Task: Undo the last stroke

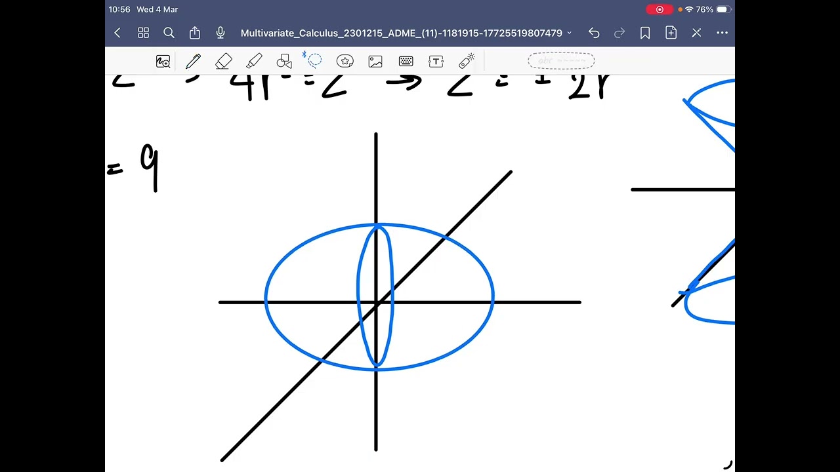Action: coord(594,33)
